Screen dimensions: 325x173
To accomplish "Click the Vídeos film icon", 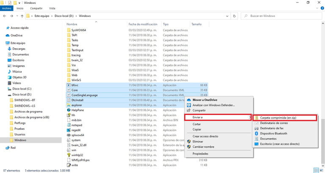I will pyautogui.click(x=9, y=83).
